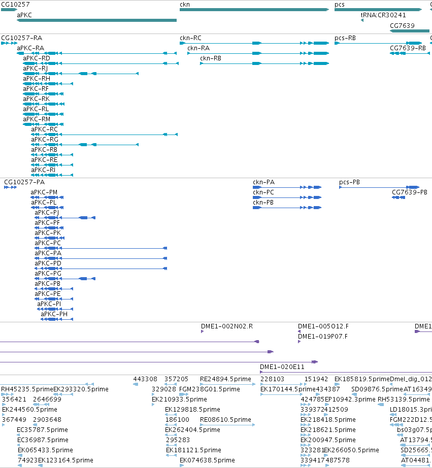Image resolution: width=432 pixels, height=468 pixels.
Task: Select the teal ckn gene bar
Action: tap(254, 10)
